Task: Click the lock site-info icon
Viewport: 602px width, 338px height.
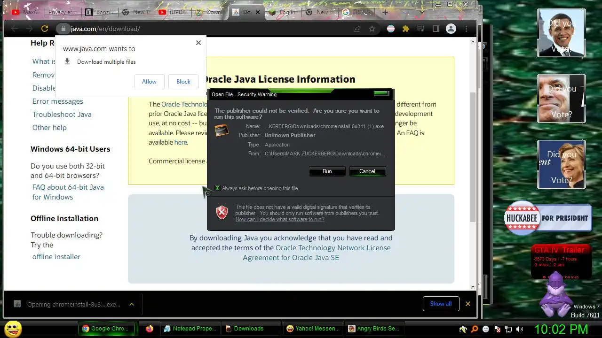Action: tap(63, 29)
